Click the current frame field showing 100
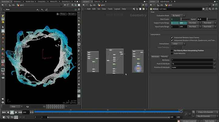Image resolution: width=219 pixels, height=122 pixels. [x=26, y=112]
